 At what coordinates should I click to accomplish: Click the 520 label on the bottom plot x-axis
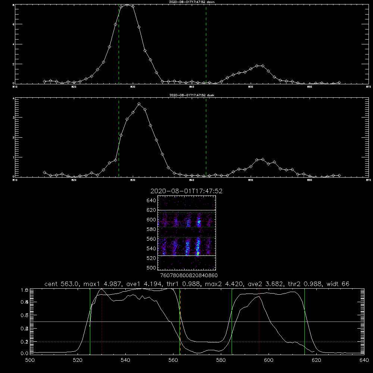pos(78,360)
